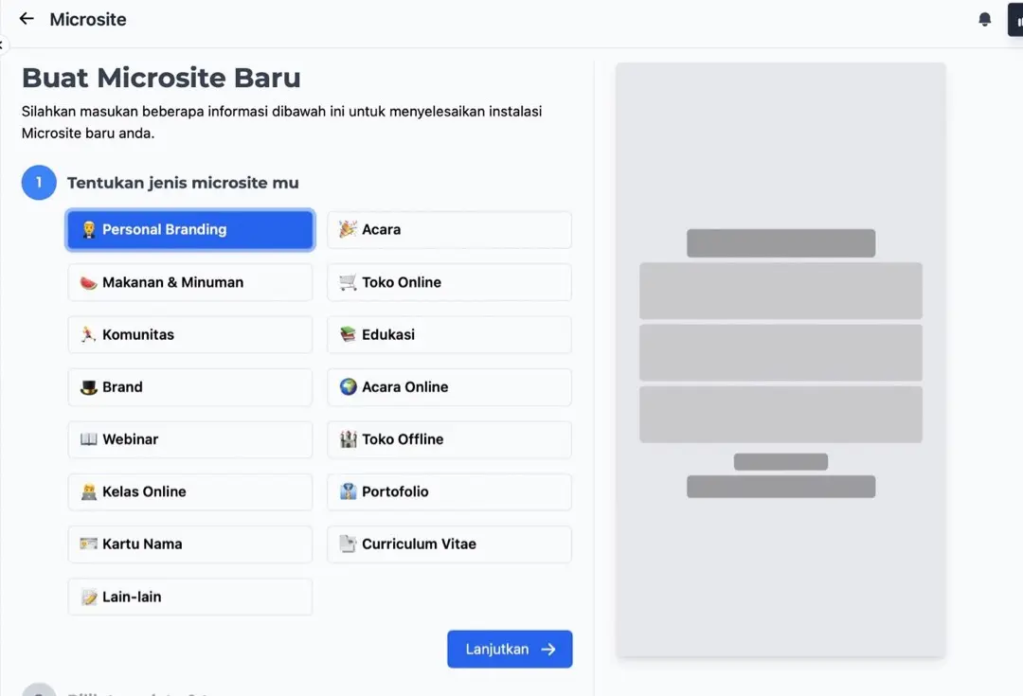1023x696 pixels.
Task: Click the black button in top-right corner
Action: click(1014, 18)
